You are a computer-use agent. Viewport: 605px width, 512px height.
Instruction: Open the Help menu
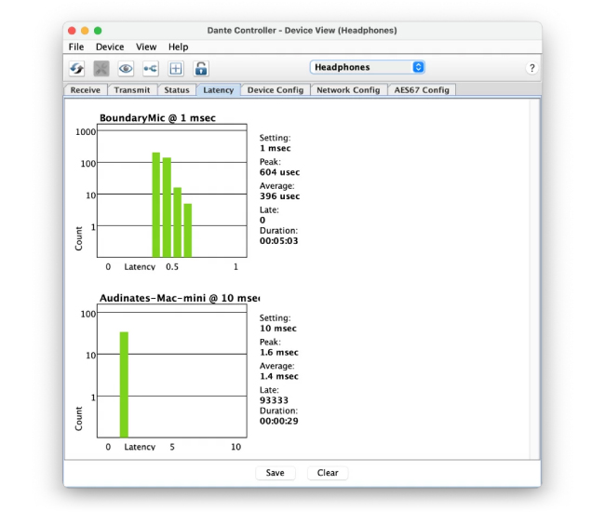click(x=178, y=47)
